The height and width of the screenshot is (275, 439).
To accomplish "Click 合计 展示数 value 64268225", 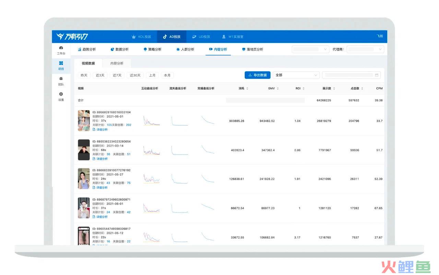I will [324, 100].
